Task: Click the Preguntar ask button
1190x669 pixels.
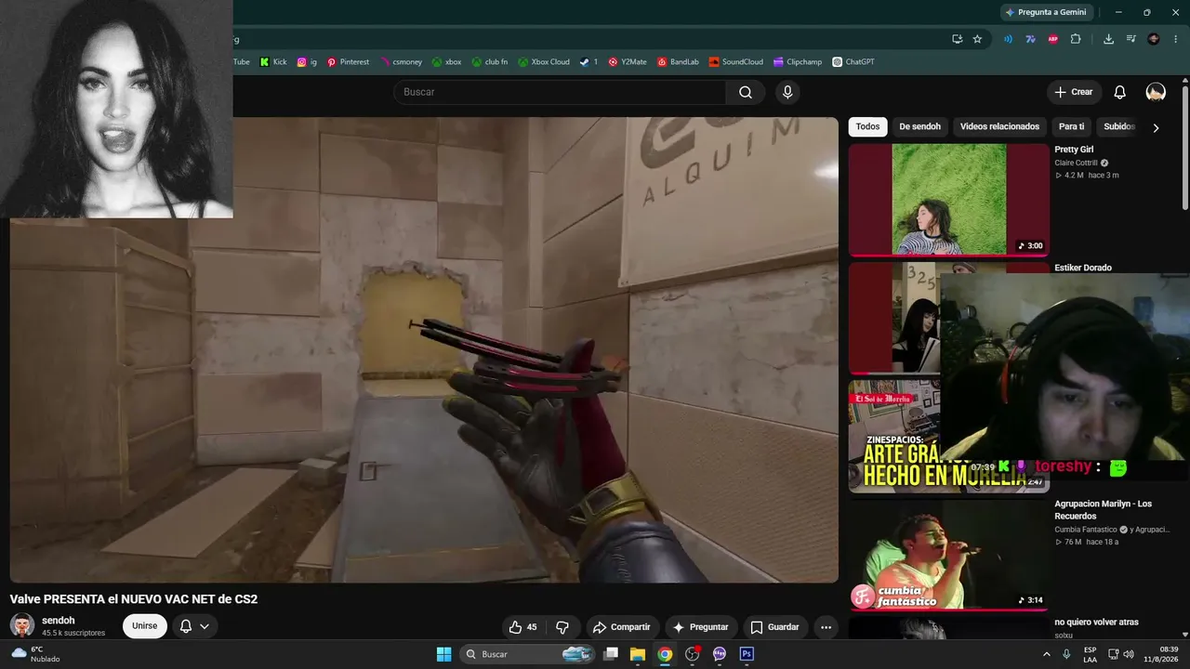Action: pyautogui.click(x=701, y=627)
